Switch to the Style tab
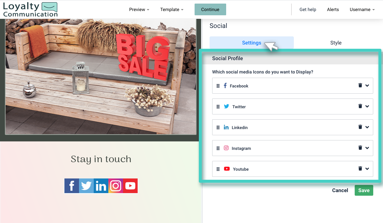 336,43
